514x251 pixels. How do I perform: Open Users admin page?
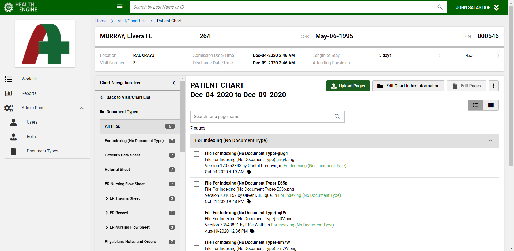pos(32,122)
